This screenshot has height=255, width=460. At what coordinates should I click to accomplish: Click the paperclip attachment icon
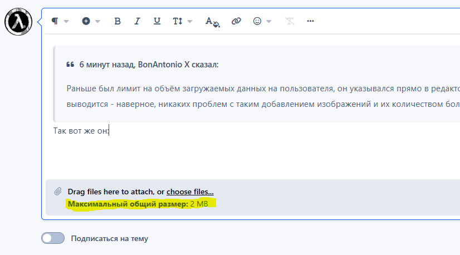click(x=57, y=192)
